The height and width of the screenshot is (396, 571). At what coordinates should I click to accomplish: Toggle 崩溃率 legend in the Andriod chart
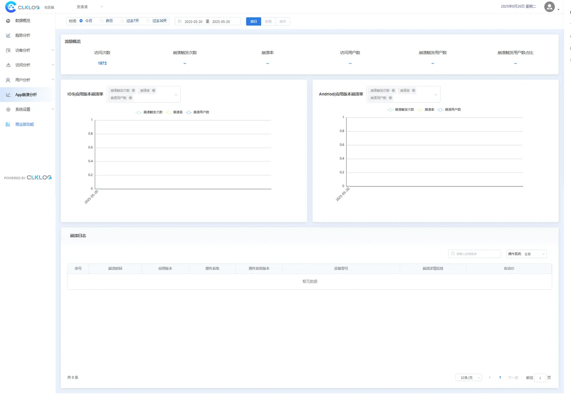[x=426, y=110]
